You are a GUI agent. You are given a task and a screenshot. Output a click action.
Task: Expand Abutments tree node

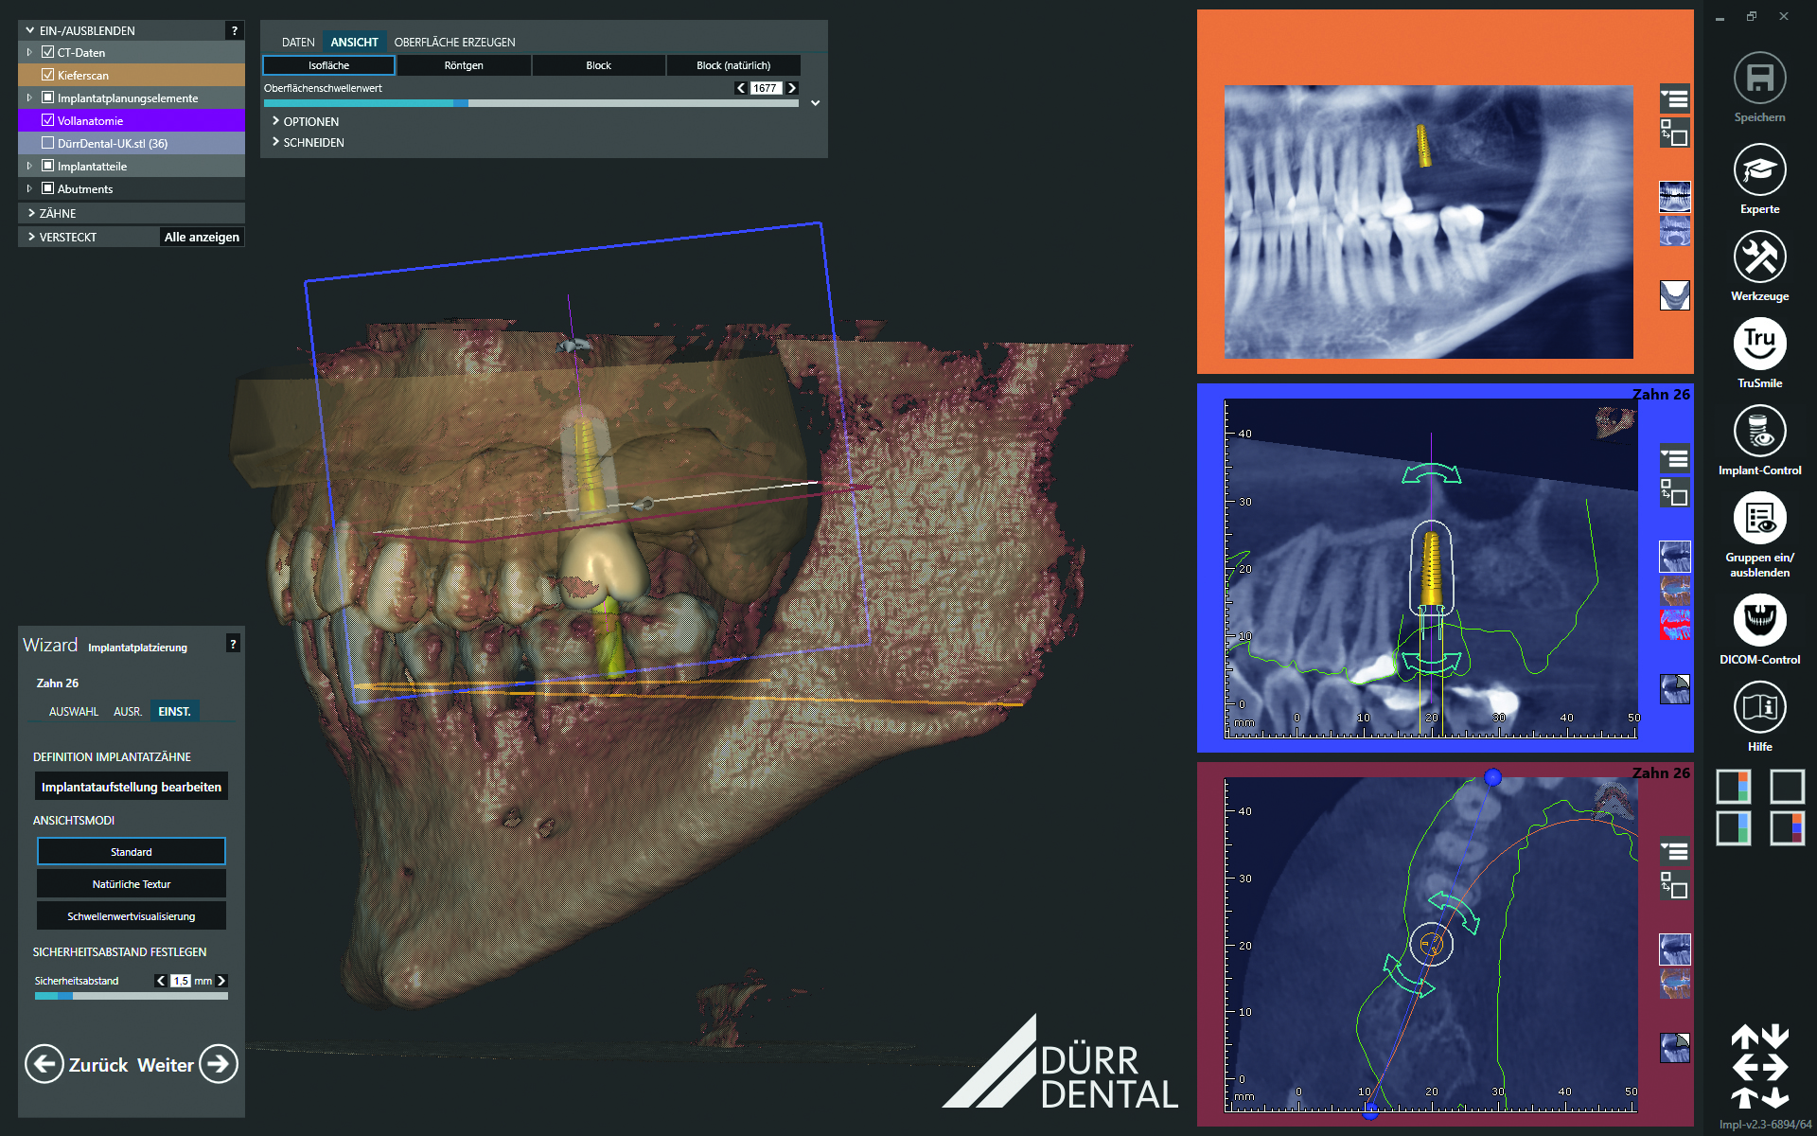tap(29, 188)
